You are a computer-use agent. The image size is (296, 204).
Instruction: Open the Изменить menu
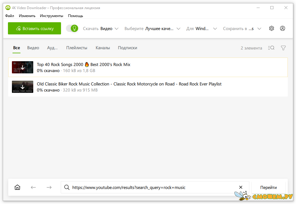(x=27, y=16)
